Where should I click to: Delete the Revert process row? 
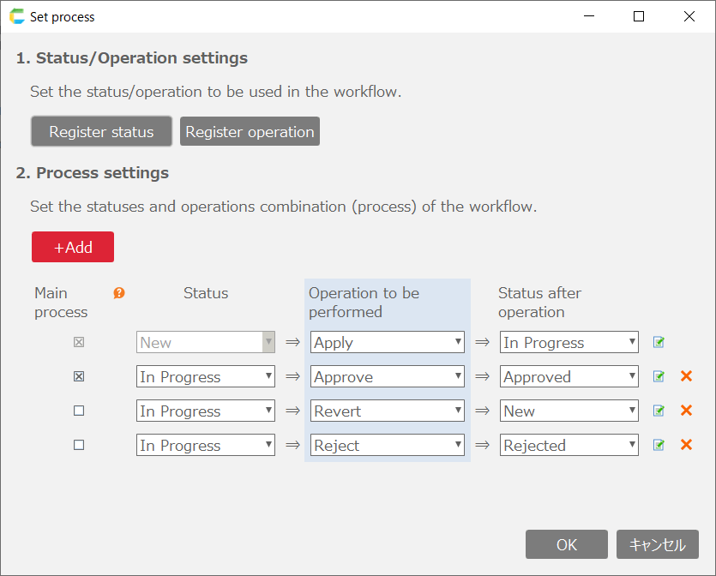(x=686, y=411)
